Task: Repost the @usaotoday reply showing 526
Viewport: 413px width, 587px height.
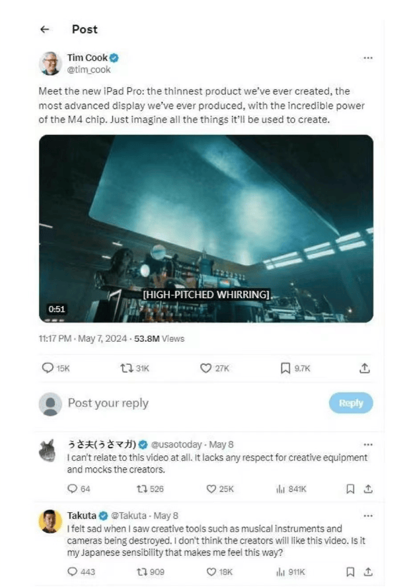Action: (x=142, y=489)
